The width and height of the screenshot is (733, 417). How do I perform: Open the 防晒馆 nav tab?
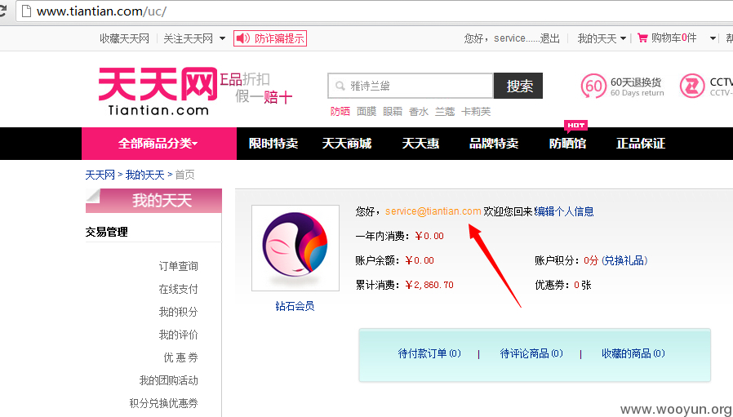tap(567, 143)
